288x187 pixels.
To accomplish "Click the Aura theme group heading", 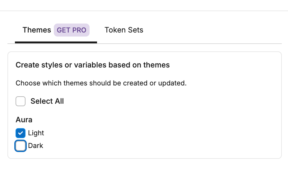I will (24, 120).
